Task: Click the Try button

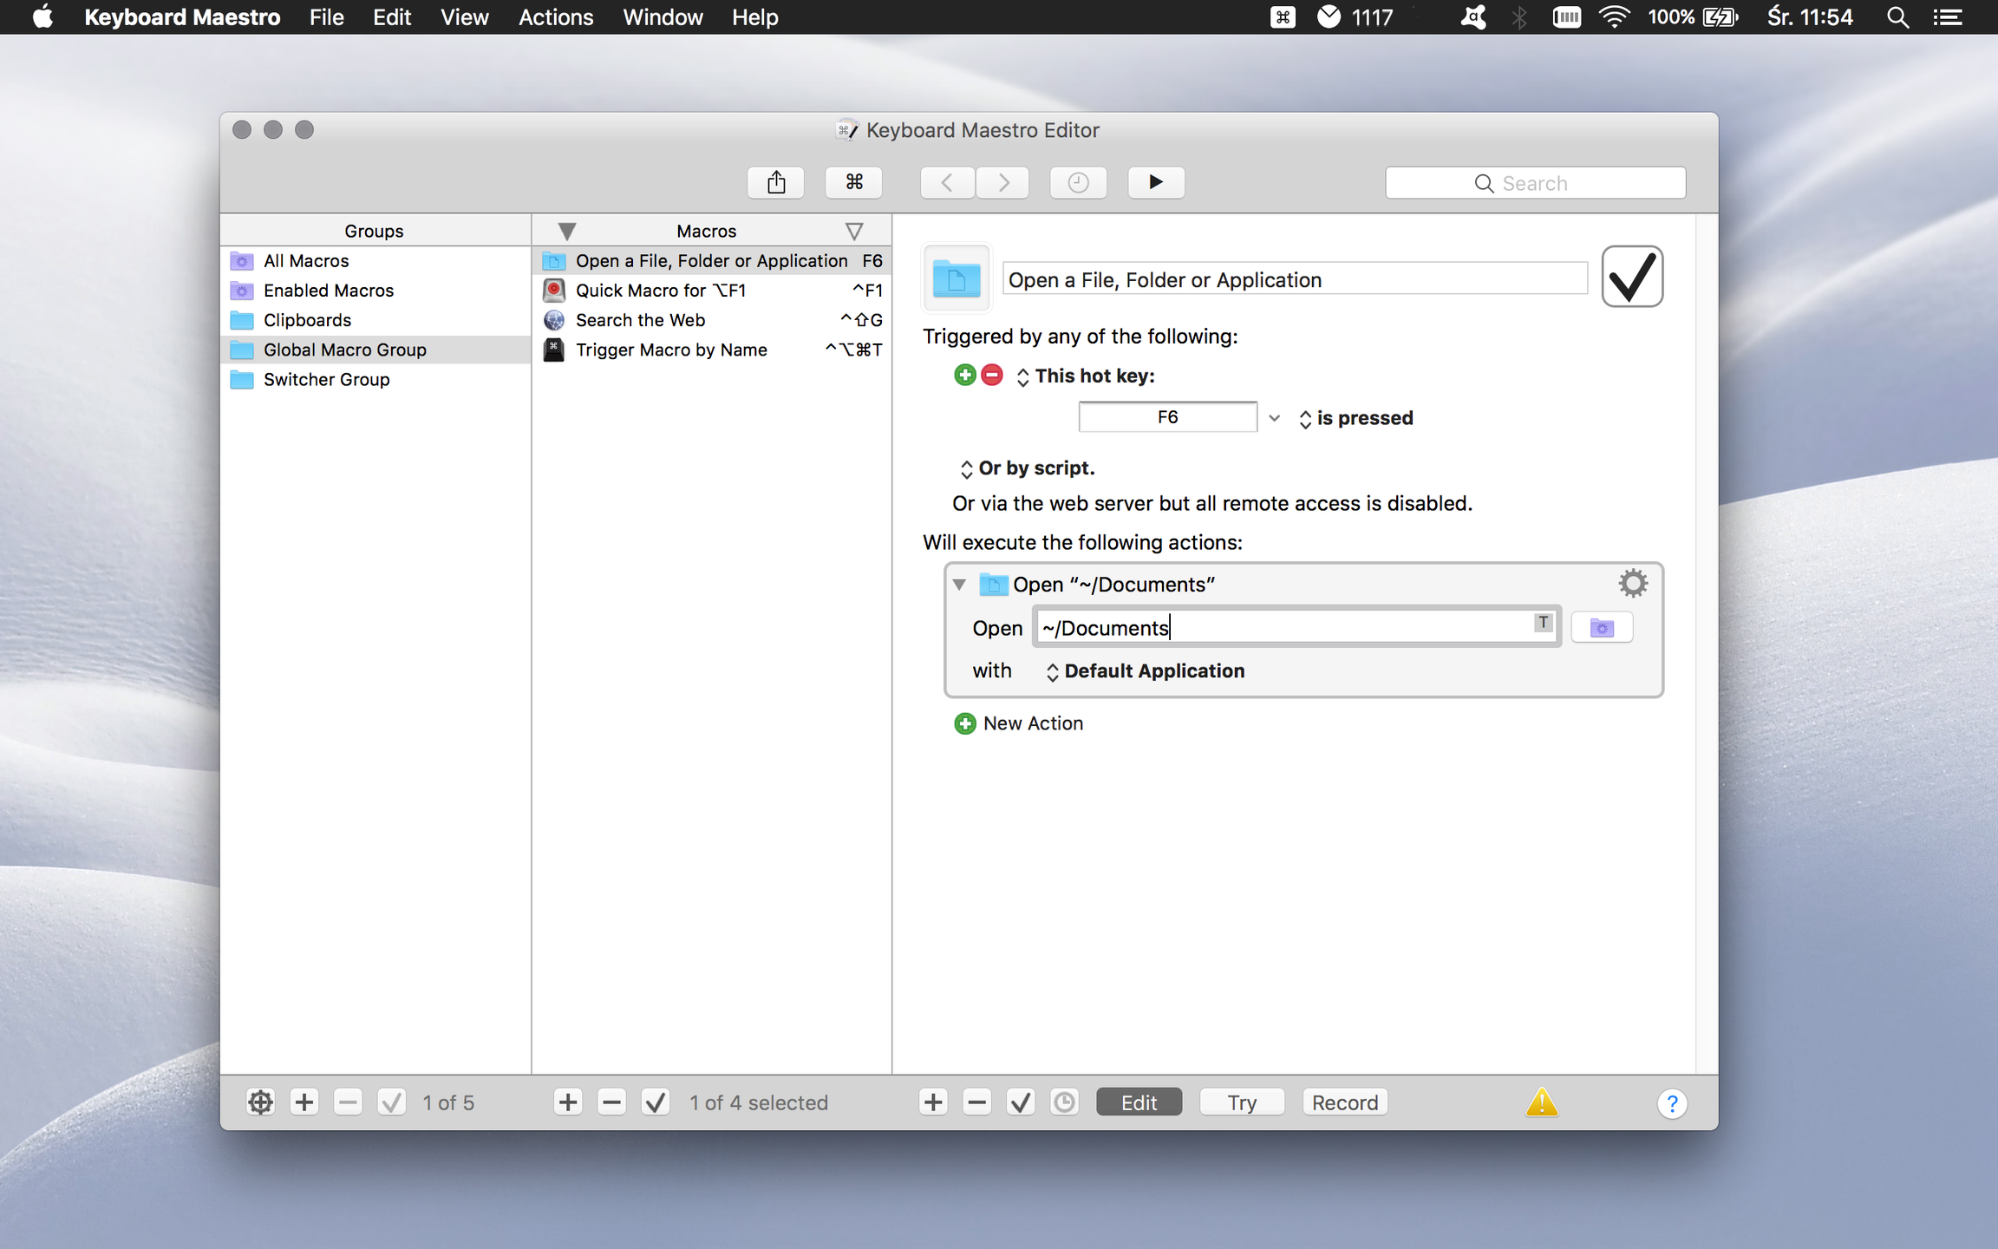Action: click(x=1241, y=1102)
